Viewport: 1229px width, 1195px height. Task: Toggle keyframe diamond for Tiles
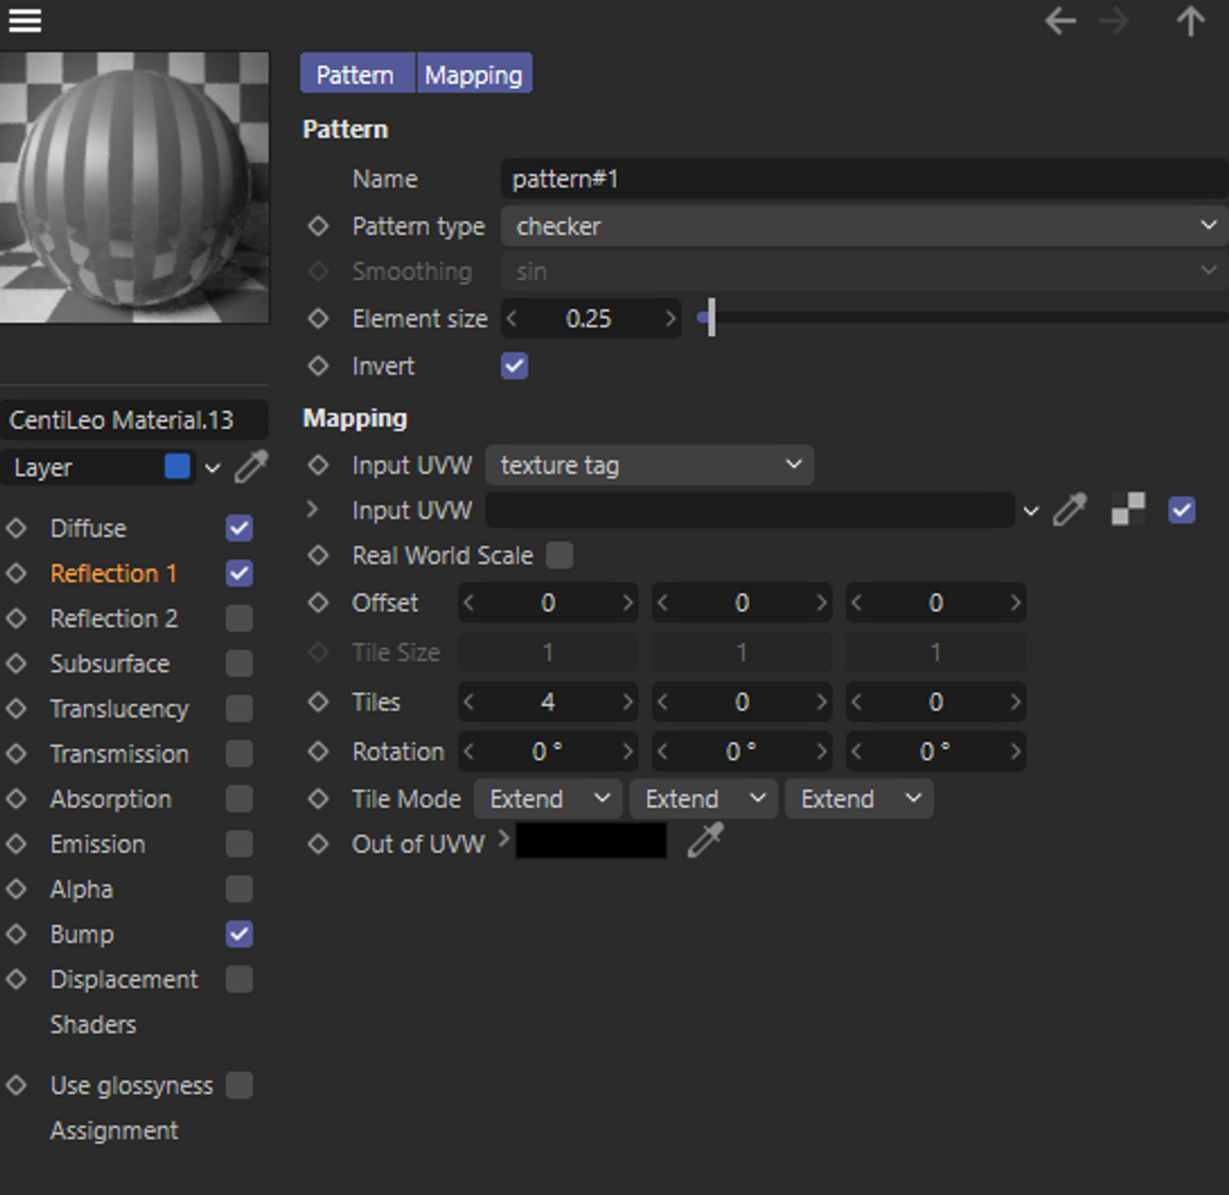[318, 701]
